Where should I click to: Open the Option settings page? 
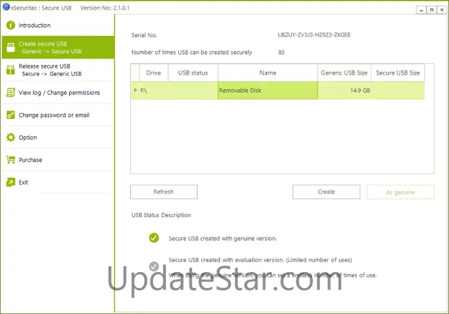pyautogui.click(x=58, y=137)
